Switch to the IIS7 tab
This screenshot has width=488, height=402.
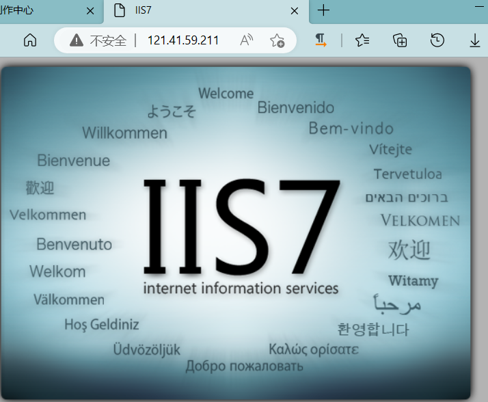pos(206,11)
